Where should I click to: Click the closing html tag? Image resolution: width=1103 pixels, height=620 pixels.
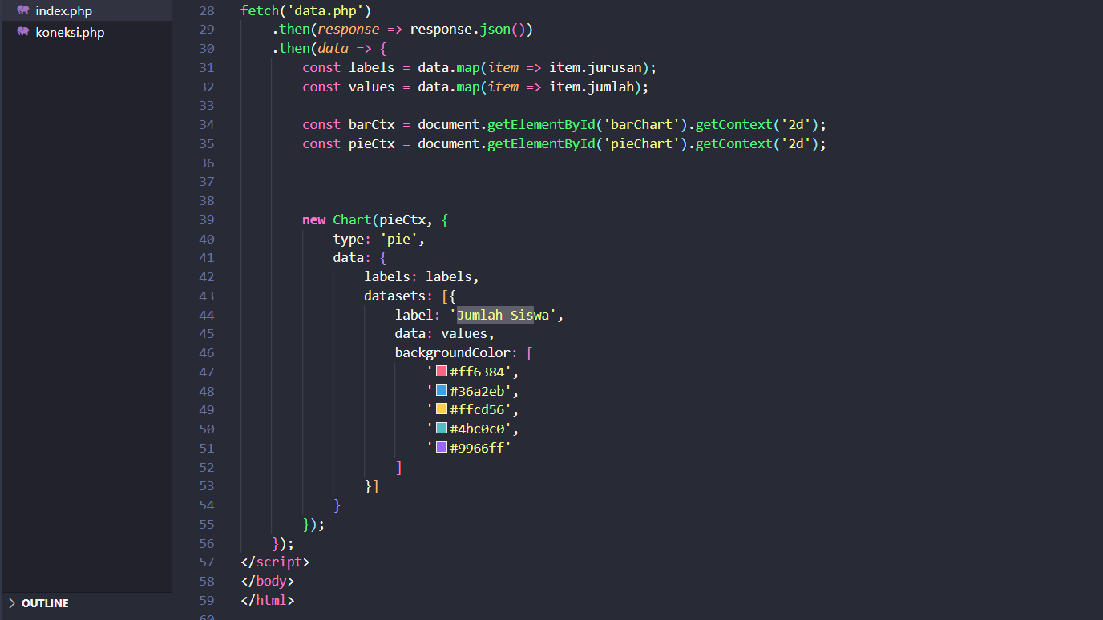point(267,600)
